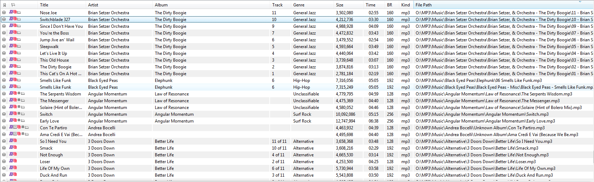Click the music note icon beside Loser
594x182 pixels.
pyautogui.click(x=11, y=161)
